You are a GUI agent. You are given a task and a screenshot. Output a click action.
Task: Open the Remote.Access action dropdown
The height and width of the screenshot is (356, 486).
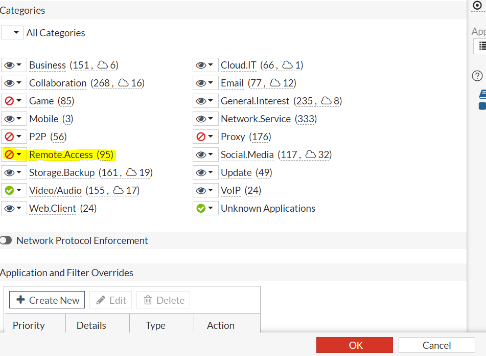[19, 154]
